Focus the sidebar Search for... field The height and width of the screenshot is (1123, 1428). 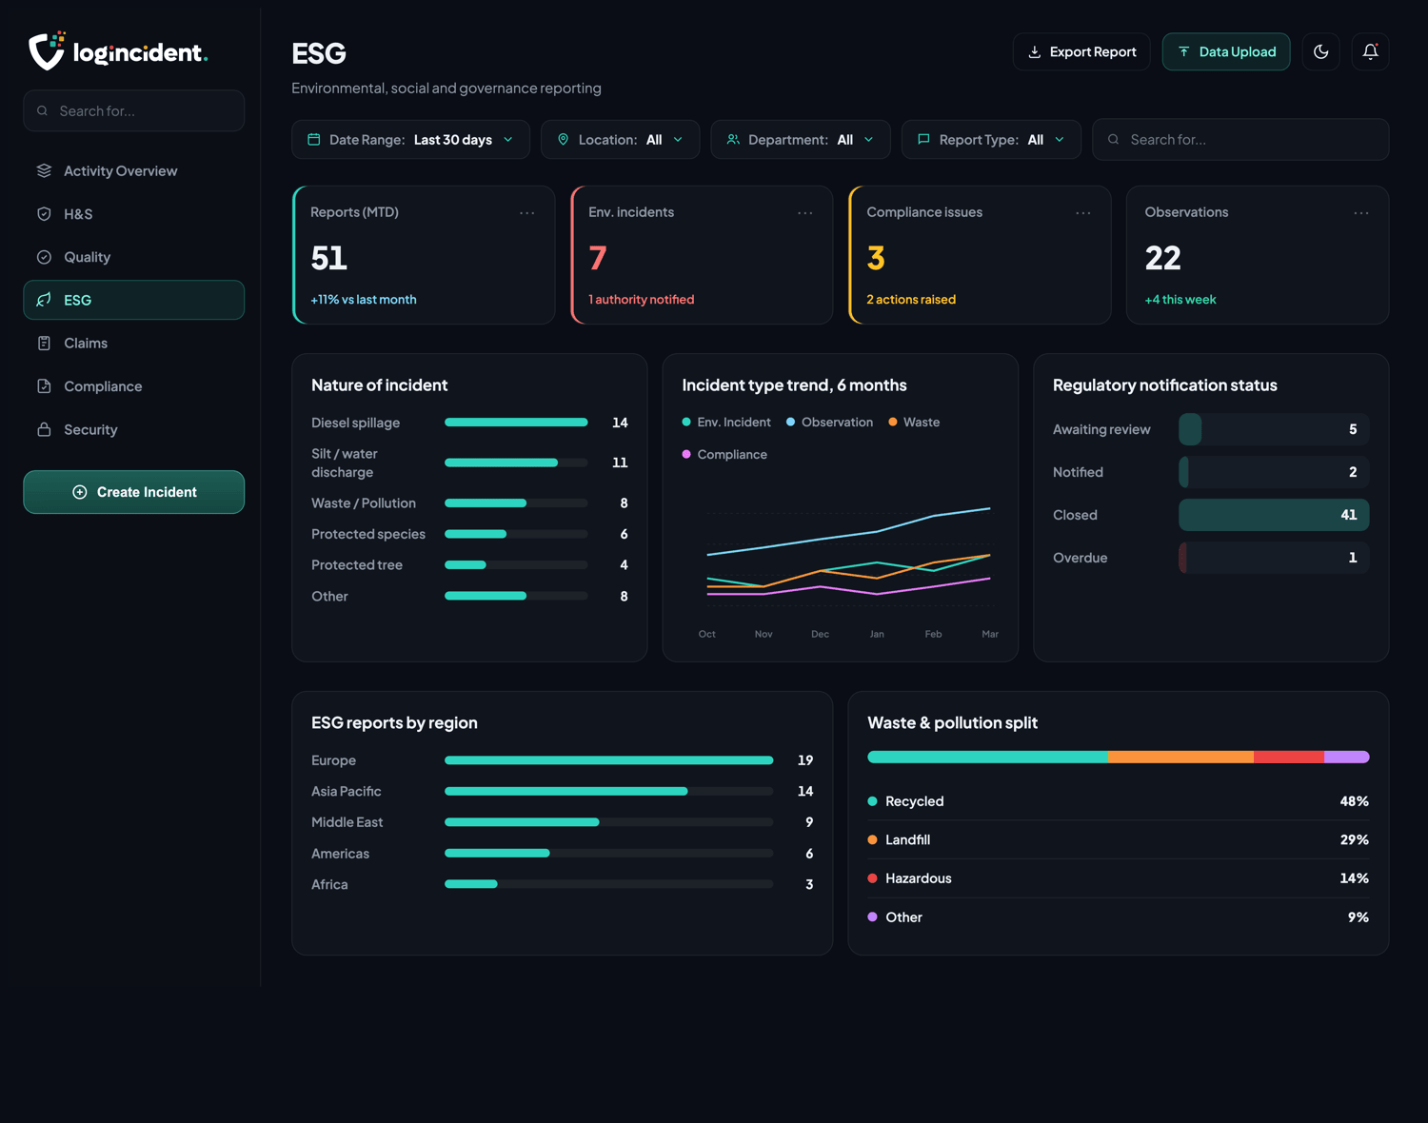coord(134,111)
